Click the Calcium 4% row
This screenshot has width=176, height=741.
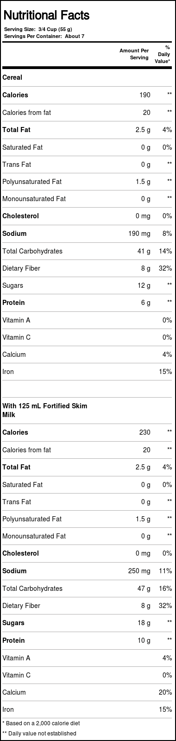click(88, 355)
